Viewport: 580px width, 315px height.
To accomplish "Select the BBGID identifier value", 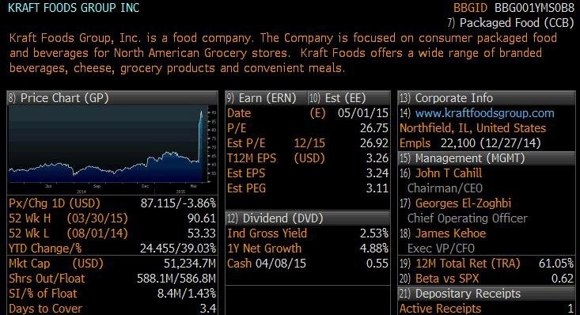I will click(535, 8).
